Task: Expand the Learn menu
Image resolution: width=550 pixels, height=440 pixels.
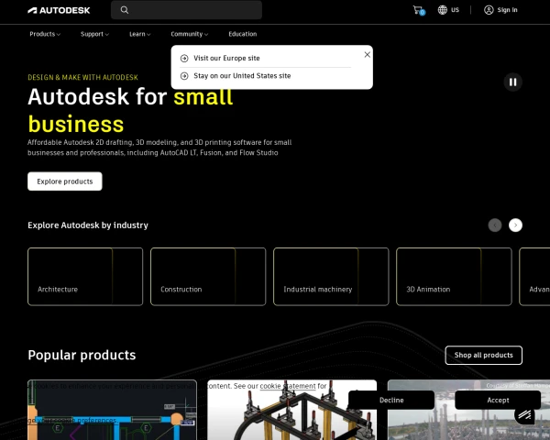Action: pos(139,34)
